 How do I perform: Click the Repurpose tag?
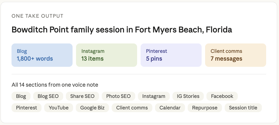point(205,108)
